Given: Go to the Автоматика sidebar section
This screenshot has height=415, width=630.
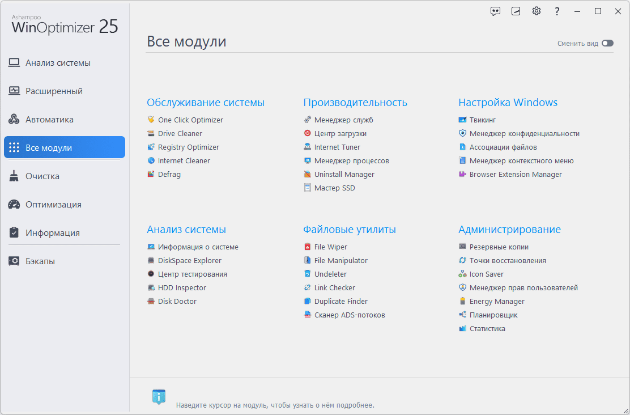Looking at the screenshot, I should point(64,120).
